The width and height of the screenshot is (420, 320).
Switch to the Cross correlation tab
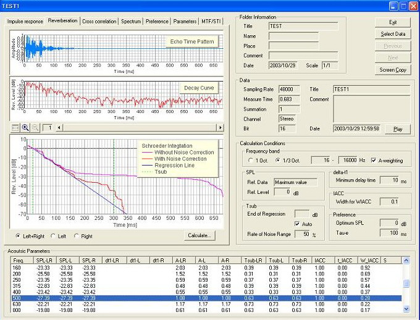click(x=99, y=21)
